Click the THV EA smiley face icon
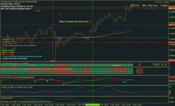 point(167,2)
